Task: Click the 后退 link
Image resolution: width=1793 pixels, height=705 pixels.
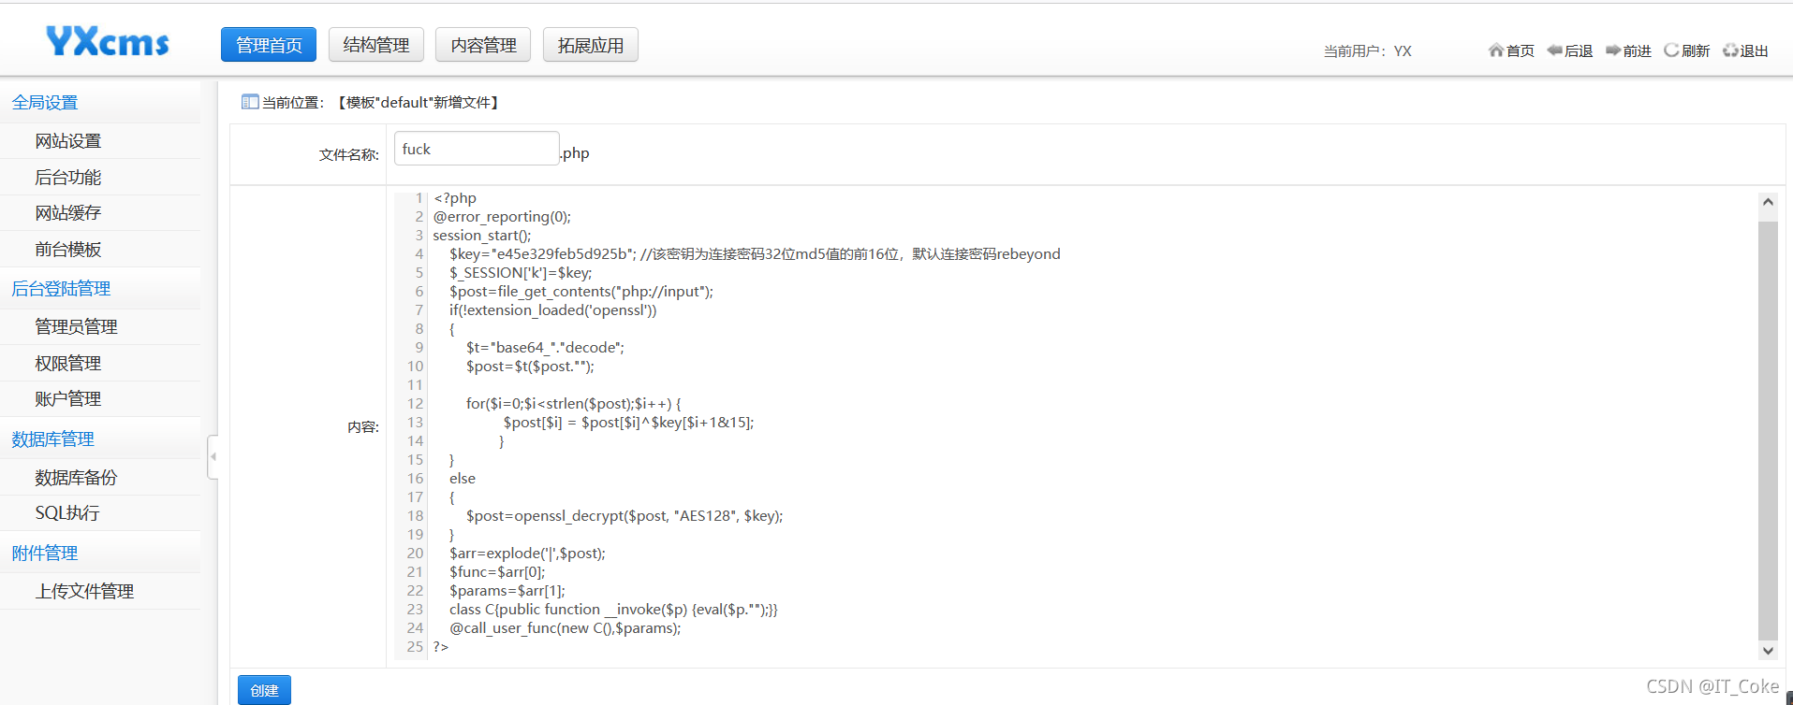Action: click(x=1579, y=51)
